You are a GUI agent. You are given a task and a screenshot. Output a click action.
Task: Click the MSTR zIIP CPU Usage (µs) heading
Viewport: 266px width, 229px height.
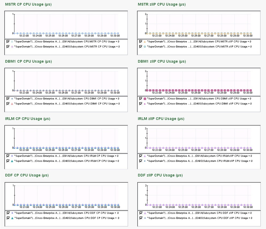pos(162,4)
